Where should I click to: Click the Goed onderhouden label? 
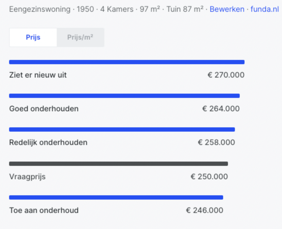pyautogui.click(x=44, y=109)
